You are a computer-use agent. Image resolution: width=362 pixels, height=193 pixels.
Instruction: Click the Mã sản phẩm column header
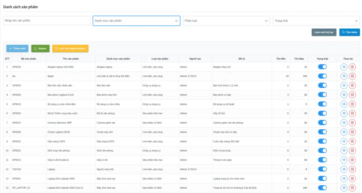pyautogui.click(x=29, y=59)
